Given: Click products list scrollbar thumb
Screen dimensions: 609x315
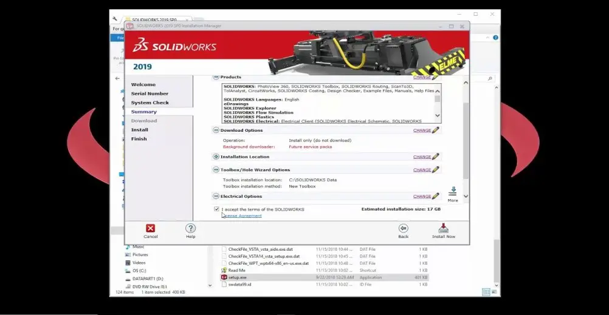Looking at the screenshot, I should (x=438, y=98).
